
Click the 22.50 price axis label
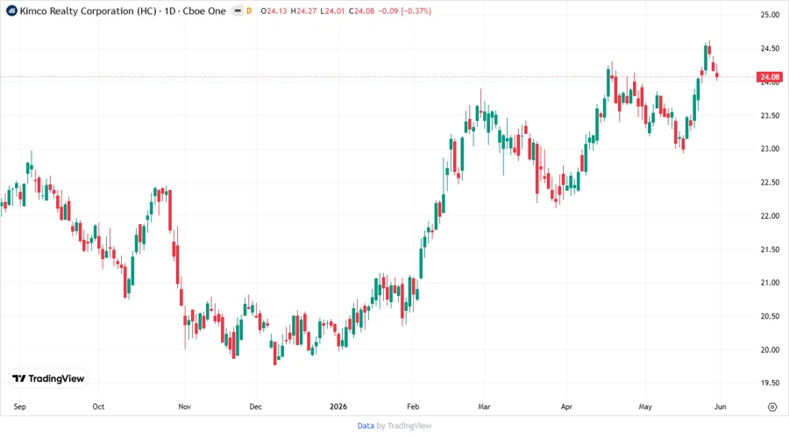tap(770, 182)
